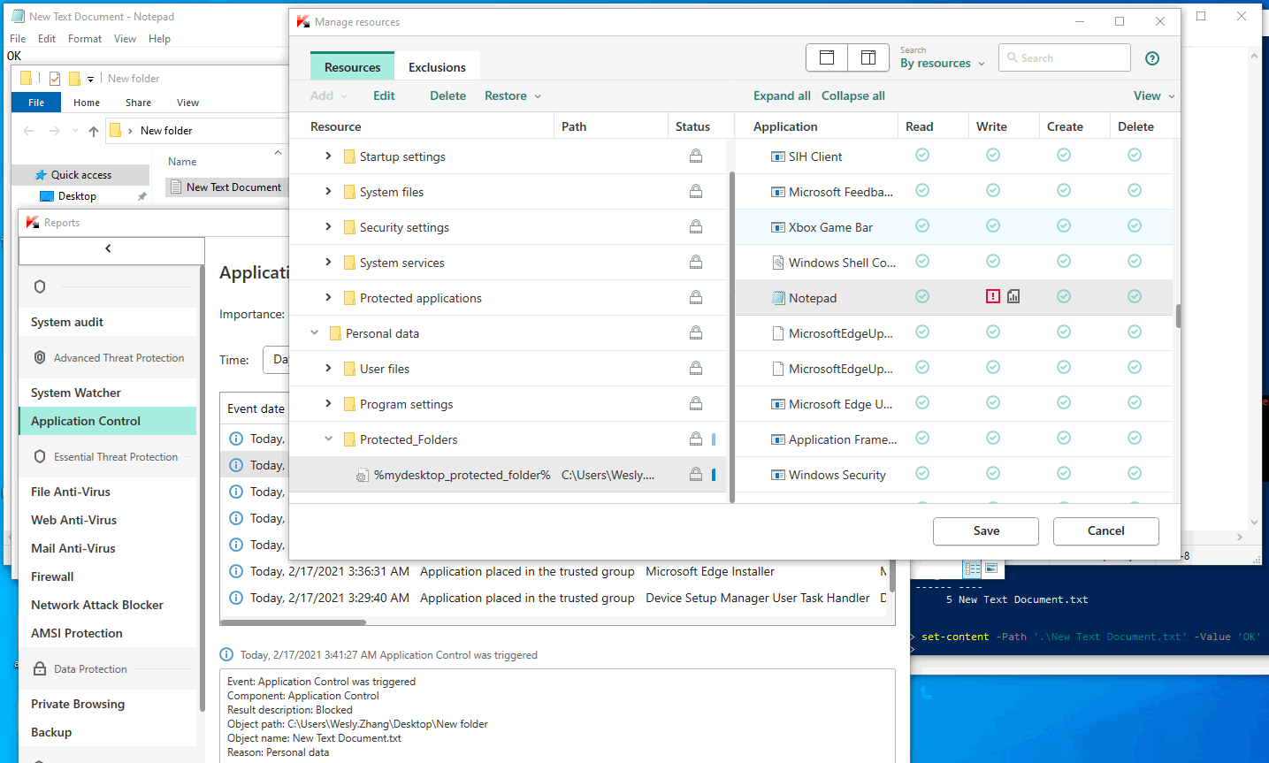Open the Format menu in Notepad
1269x763 pixels.
(x=84, y=39)
